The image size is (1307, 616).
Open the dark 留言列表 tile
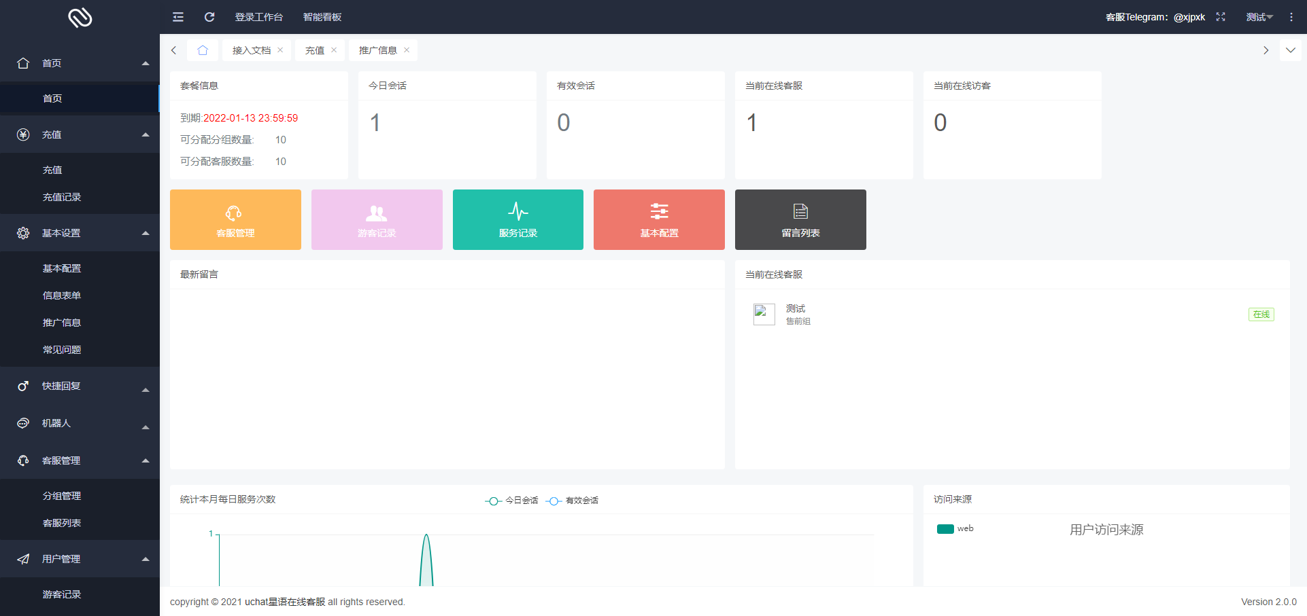800,219
